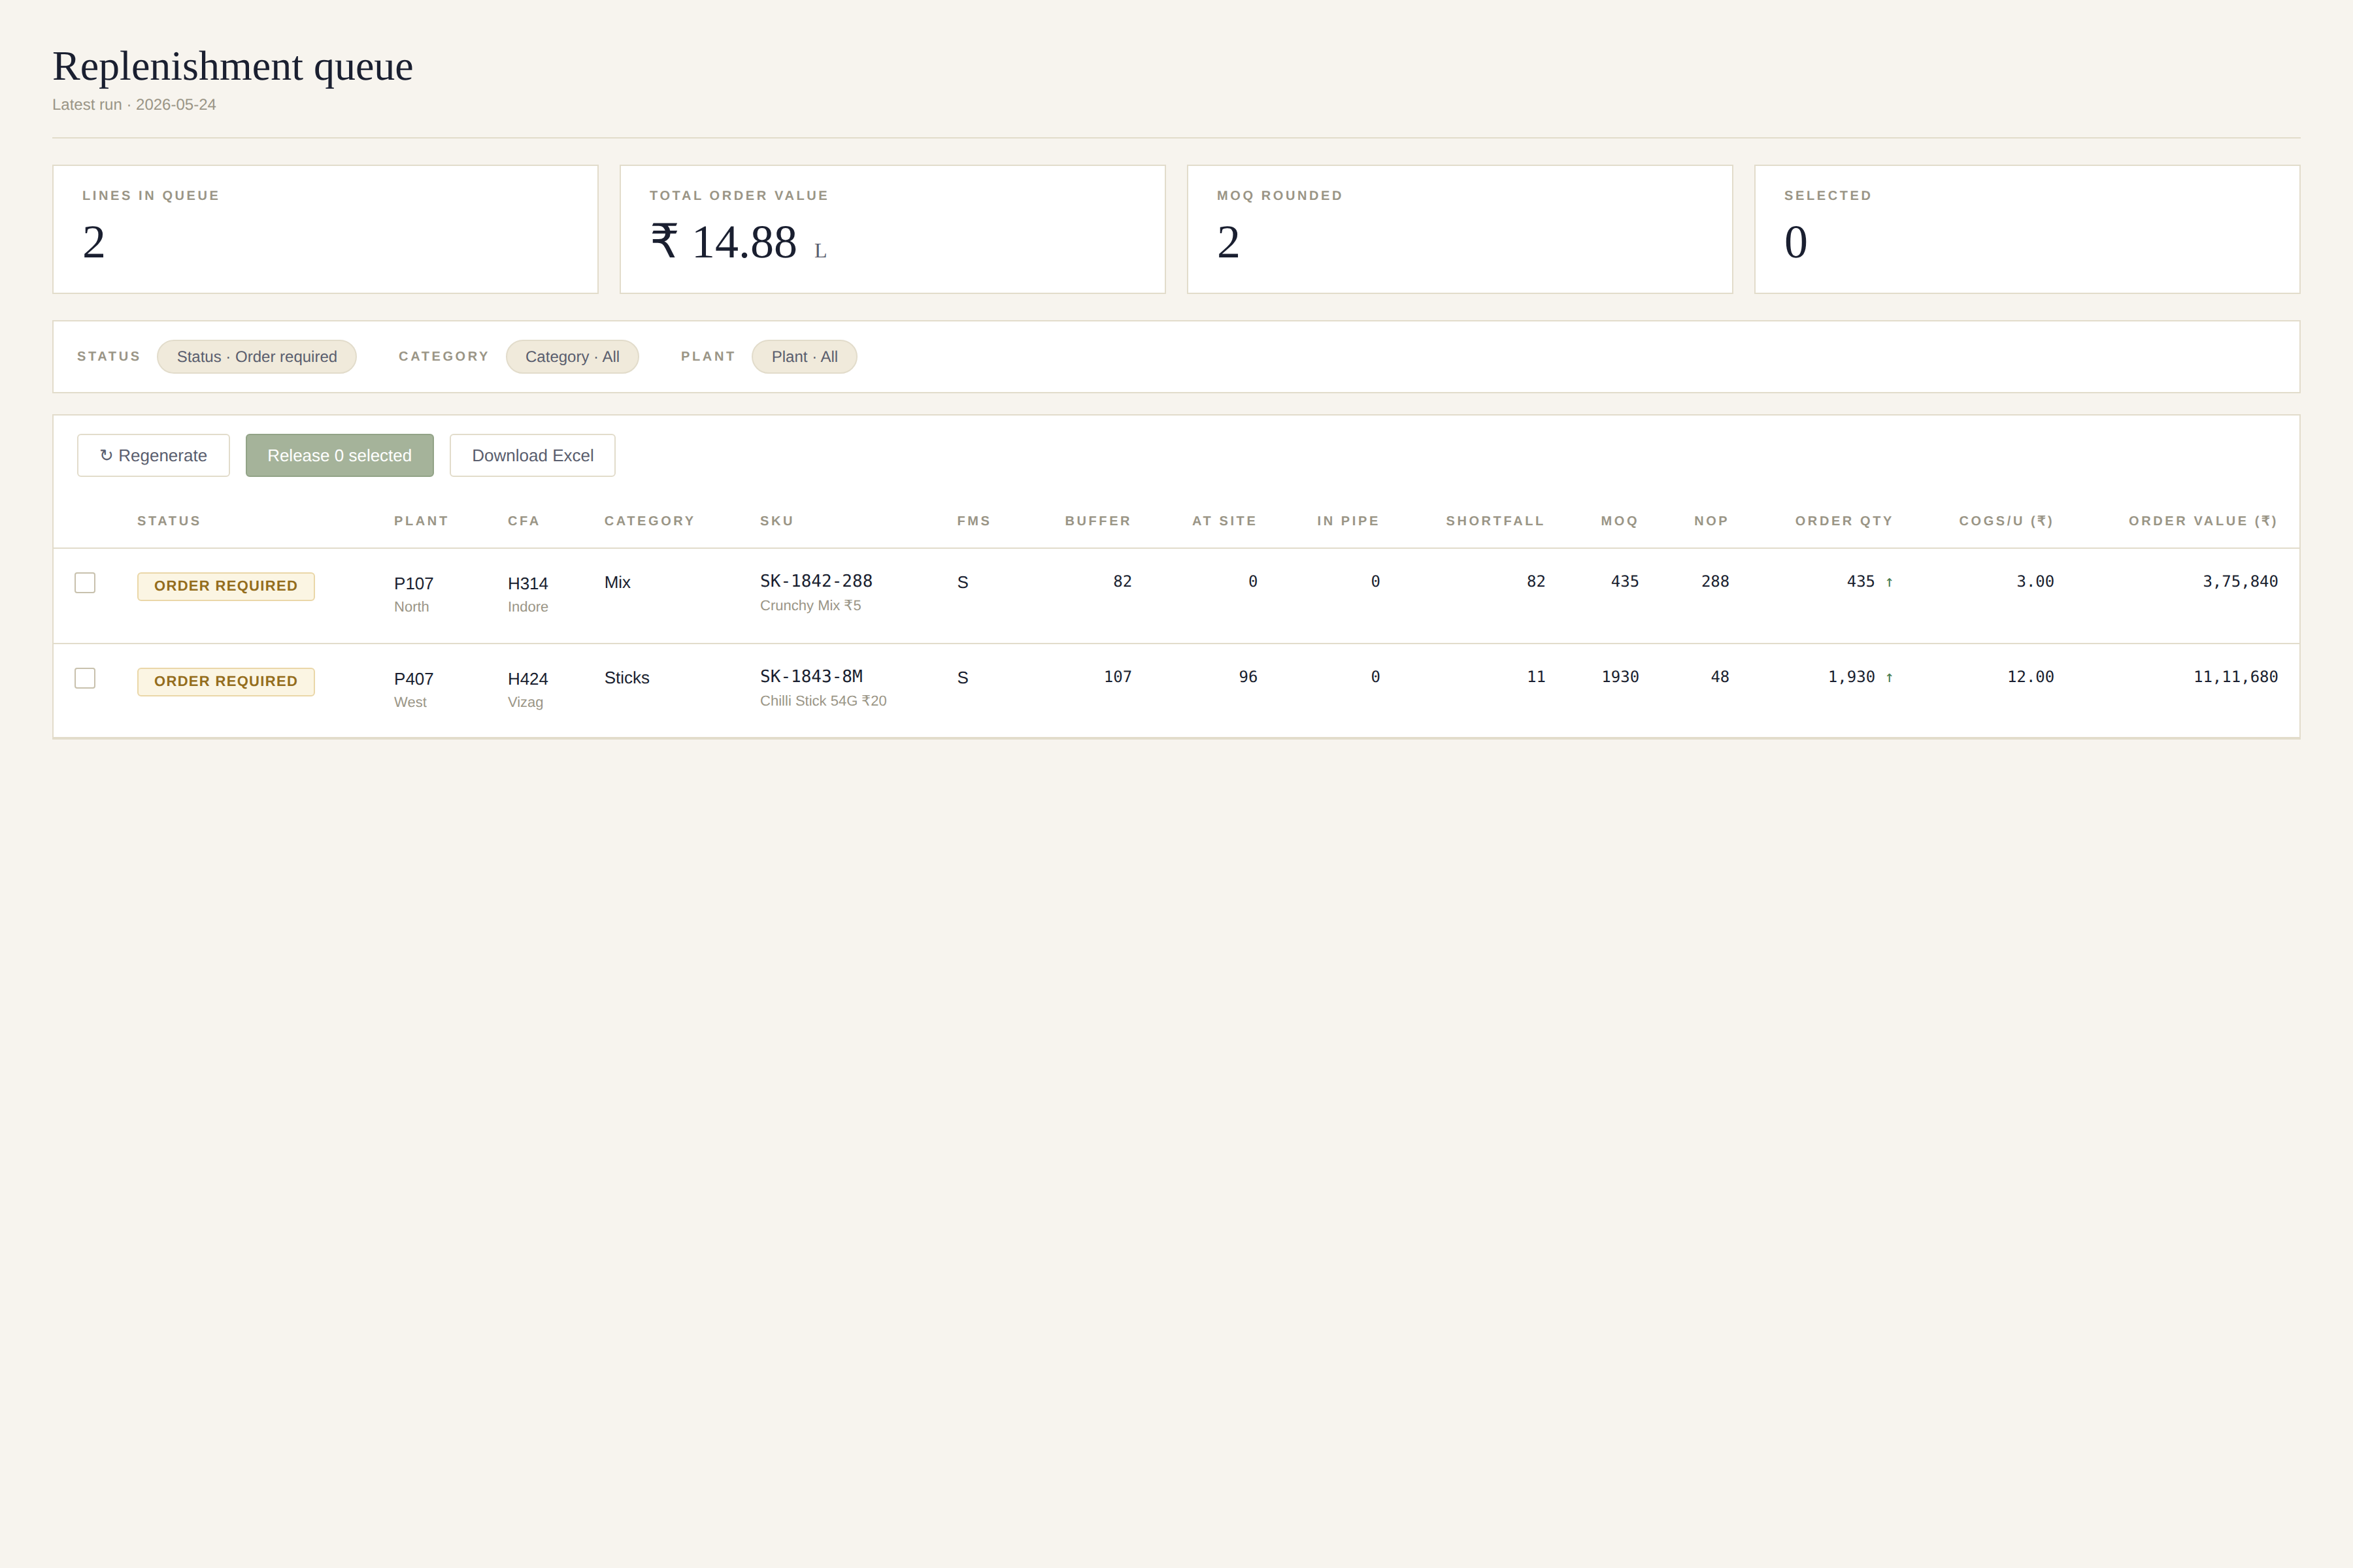Click the order value 11,11,680
This screenshot has width=2353, height=1568.
(x=2235, y=677)
